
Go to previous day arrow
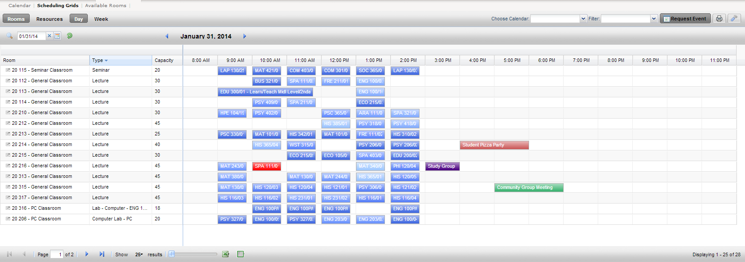point(167,36)
